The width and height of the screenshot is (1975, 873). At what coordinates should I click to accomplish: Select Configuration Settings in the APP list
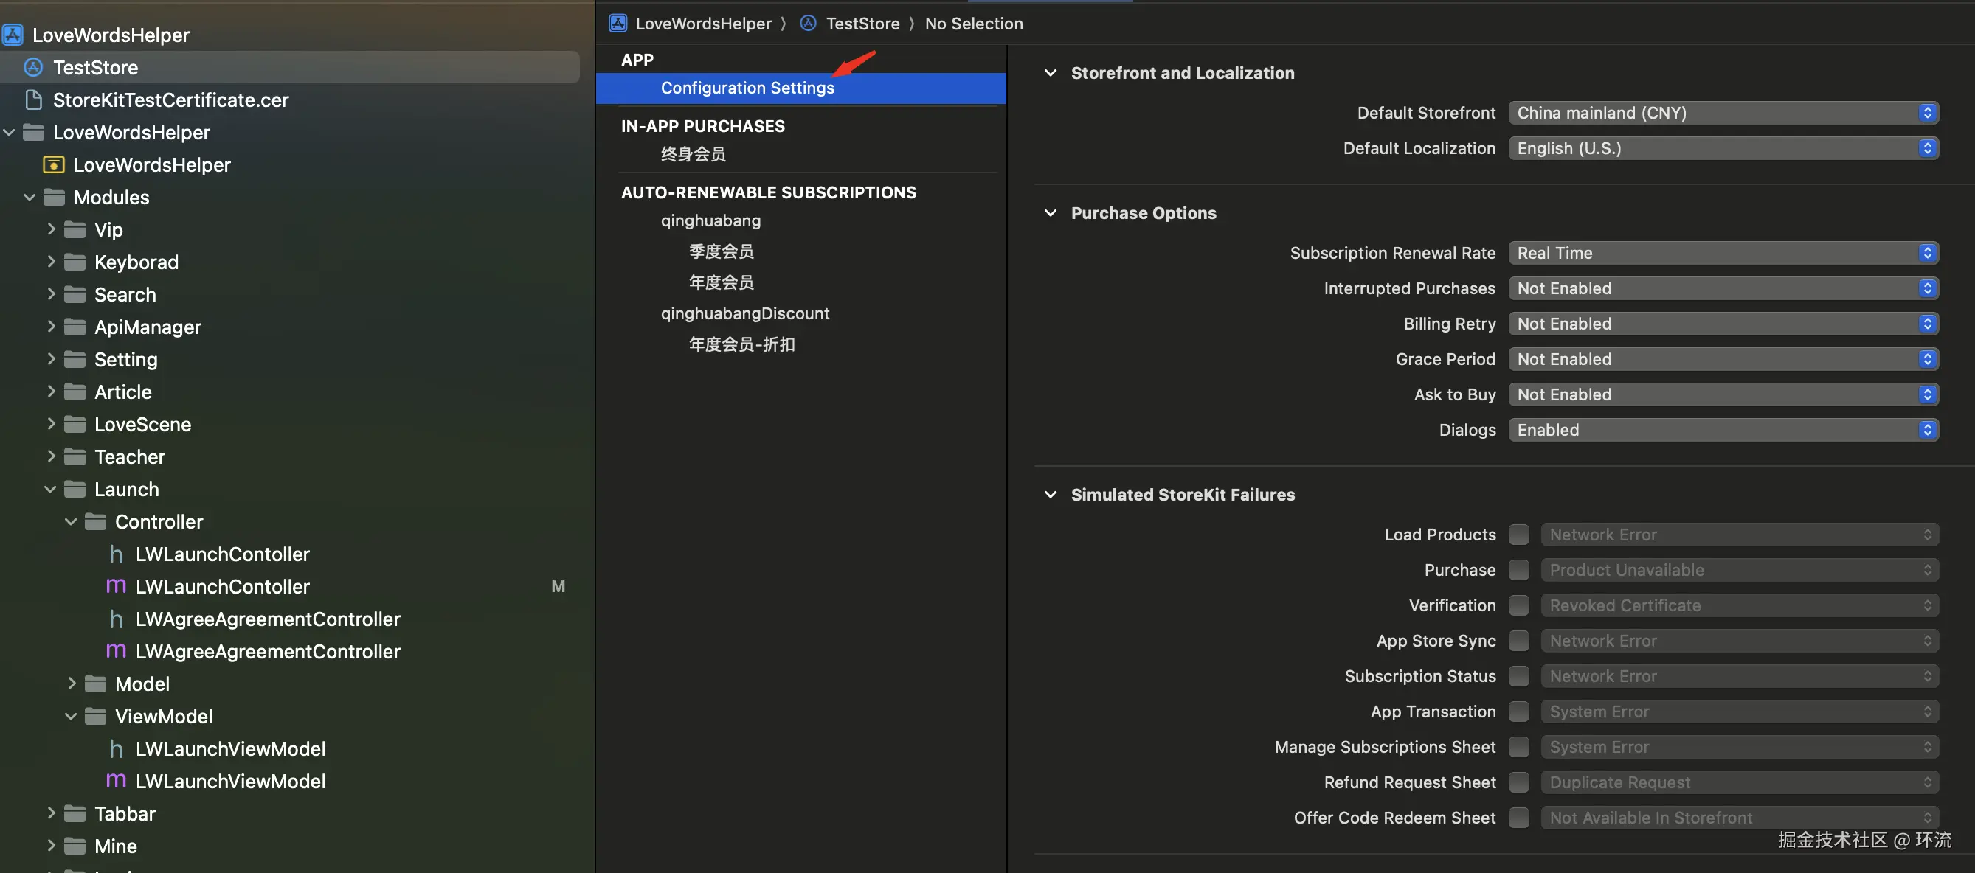(747, 88)
